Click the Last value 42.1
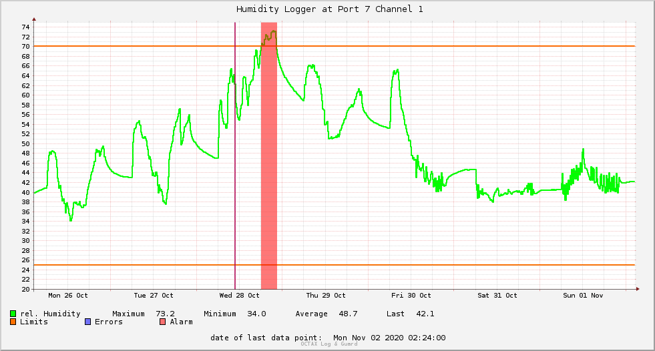The width and height of the screenshot is (655, 351). point(425,314)
